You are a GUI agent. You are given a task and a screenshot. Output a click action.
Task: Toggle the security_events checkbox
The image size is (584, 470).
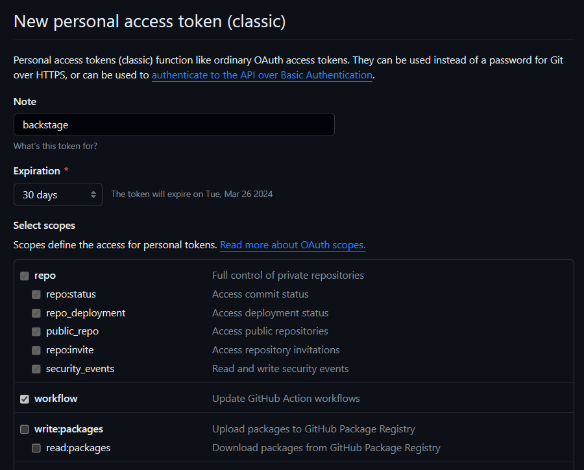[36, 369]
